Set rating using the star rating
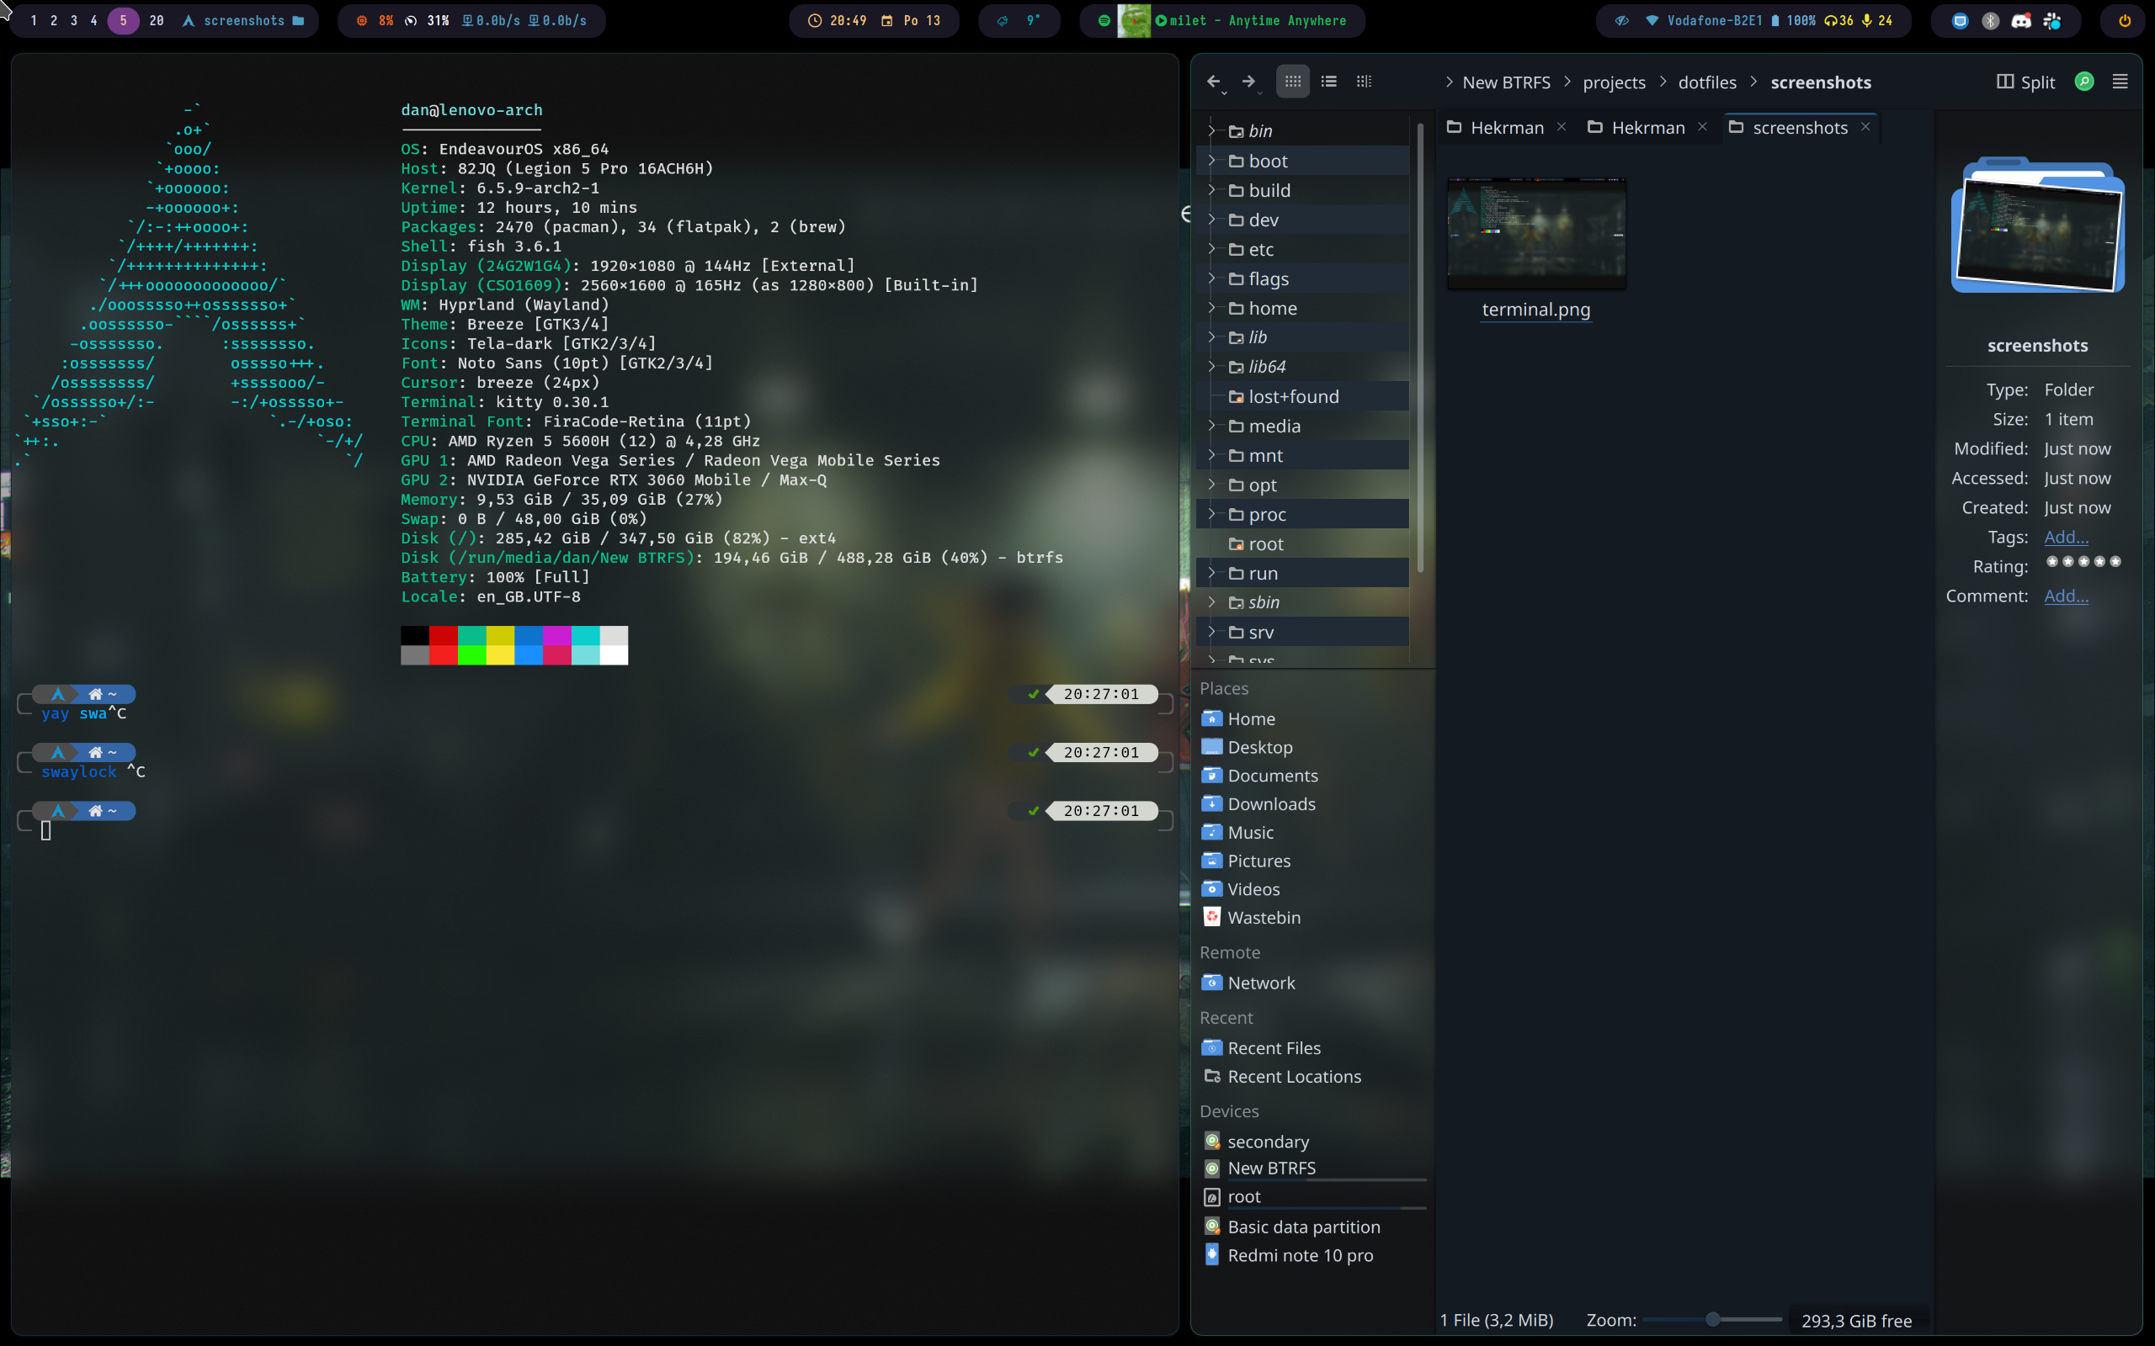 2083,562
